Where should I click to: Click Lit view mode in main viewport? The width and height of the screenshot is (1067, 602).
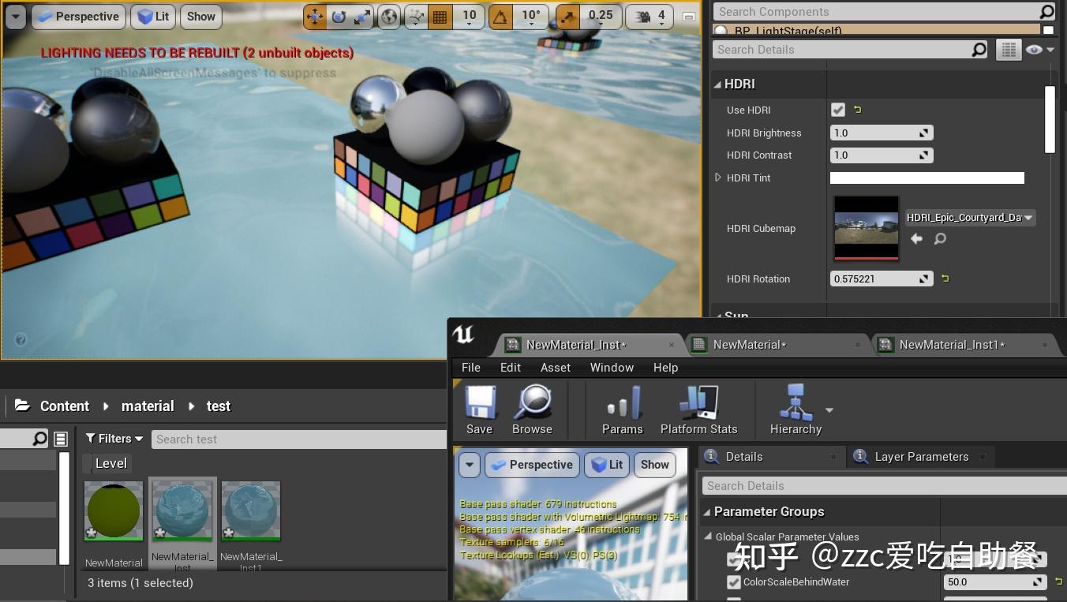coord(153,17)
